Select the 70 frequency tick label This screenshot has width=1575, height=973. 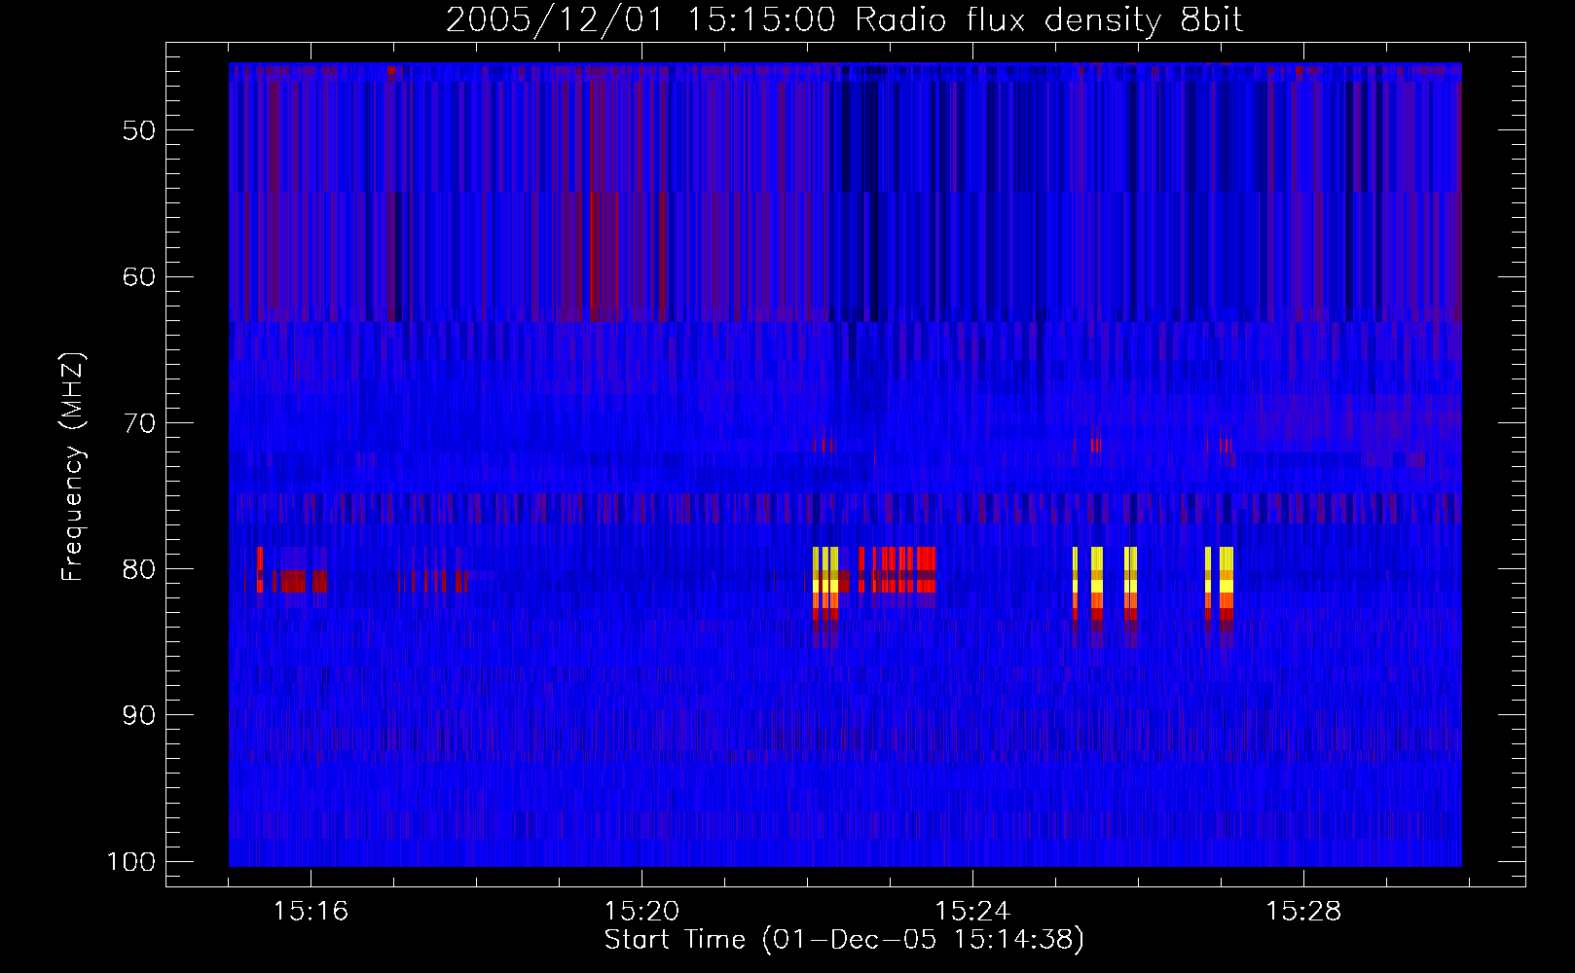pos(139,423)
